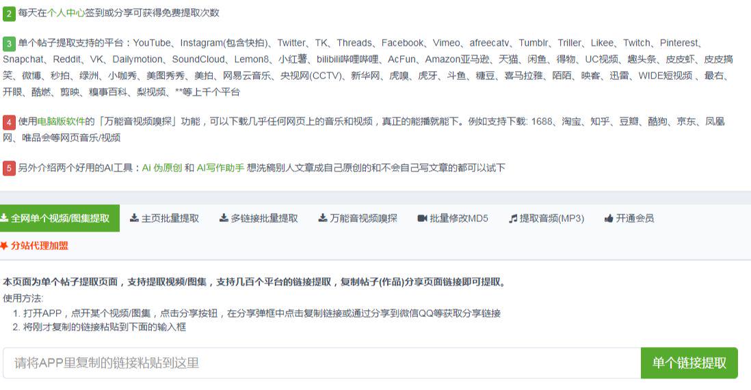Open the AI 伪原创 tool link
This screenshot has height=390, width=751.
point(162,168)
